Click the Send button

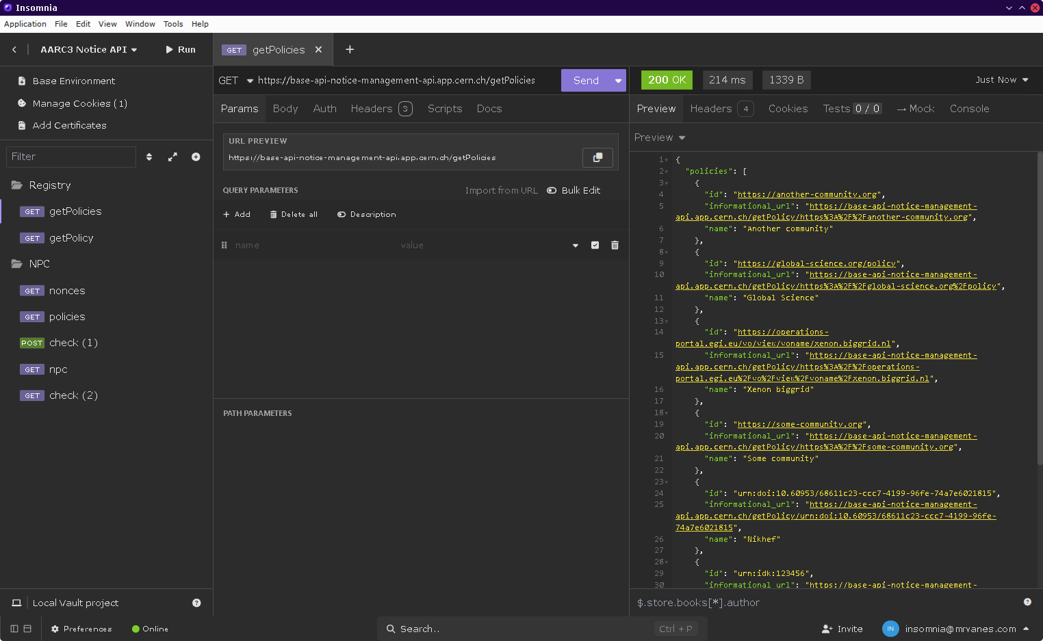pos(586,81)
